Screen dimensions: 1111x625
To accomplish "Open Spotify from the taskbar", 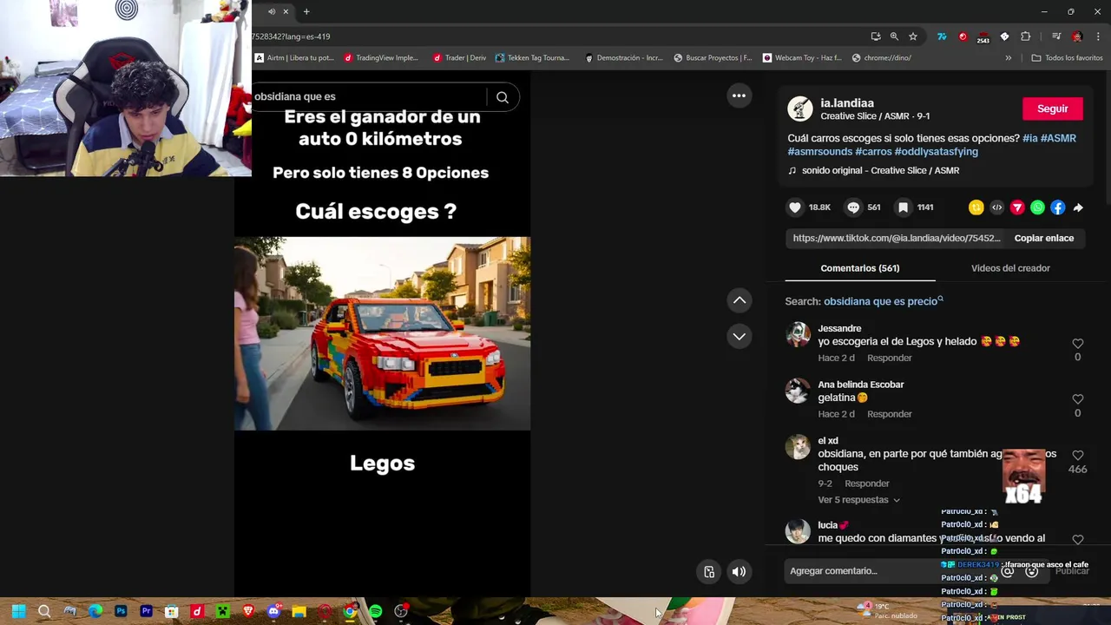I will 375,612.
